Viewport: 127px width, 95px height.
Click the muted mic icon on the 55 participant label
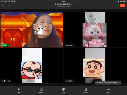point(68,45)
